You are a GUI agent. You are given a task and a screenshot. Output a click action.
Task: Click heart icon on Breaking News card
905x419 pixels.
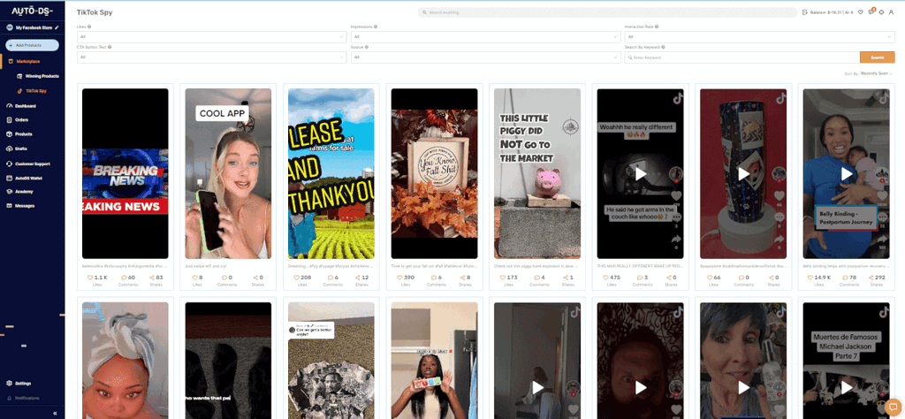tap(90, 278)
